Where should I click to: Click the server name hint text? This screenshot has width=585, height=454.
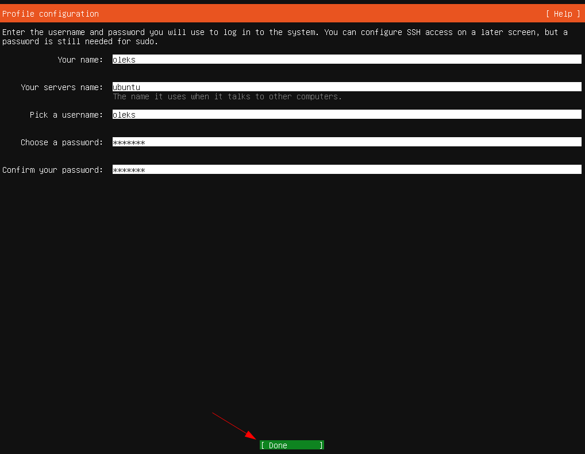pos(227,96)
